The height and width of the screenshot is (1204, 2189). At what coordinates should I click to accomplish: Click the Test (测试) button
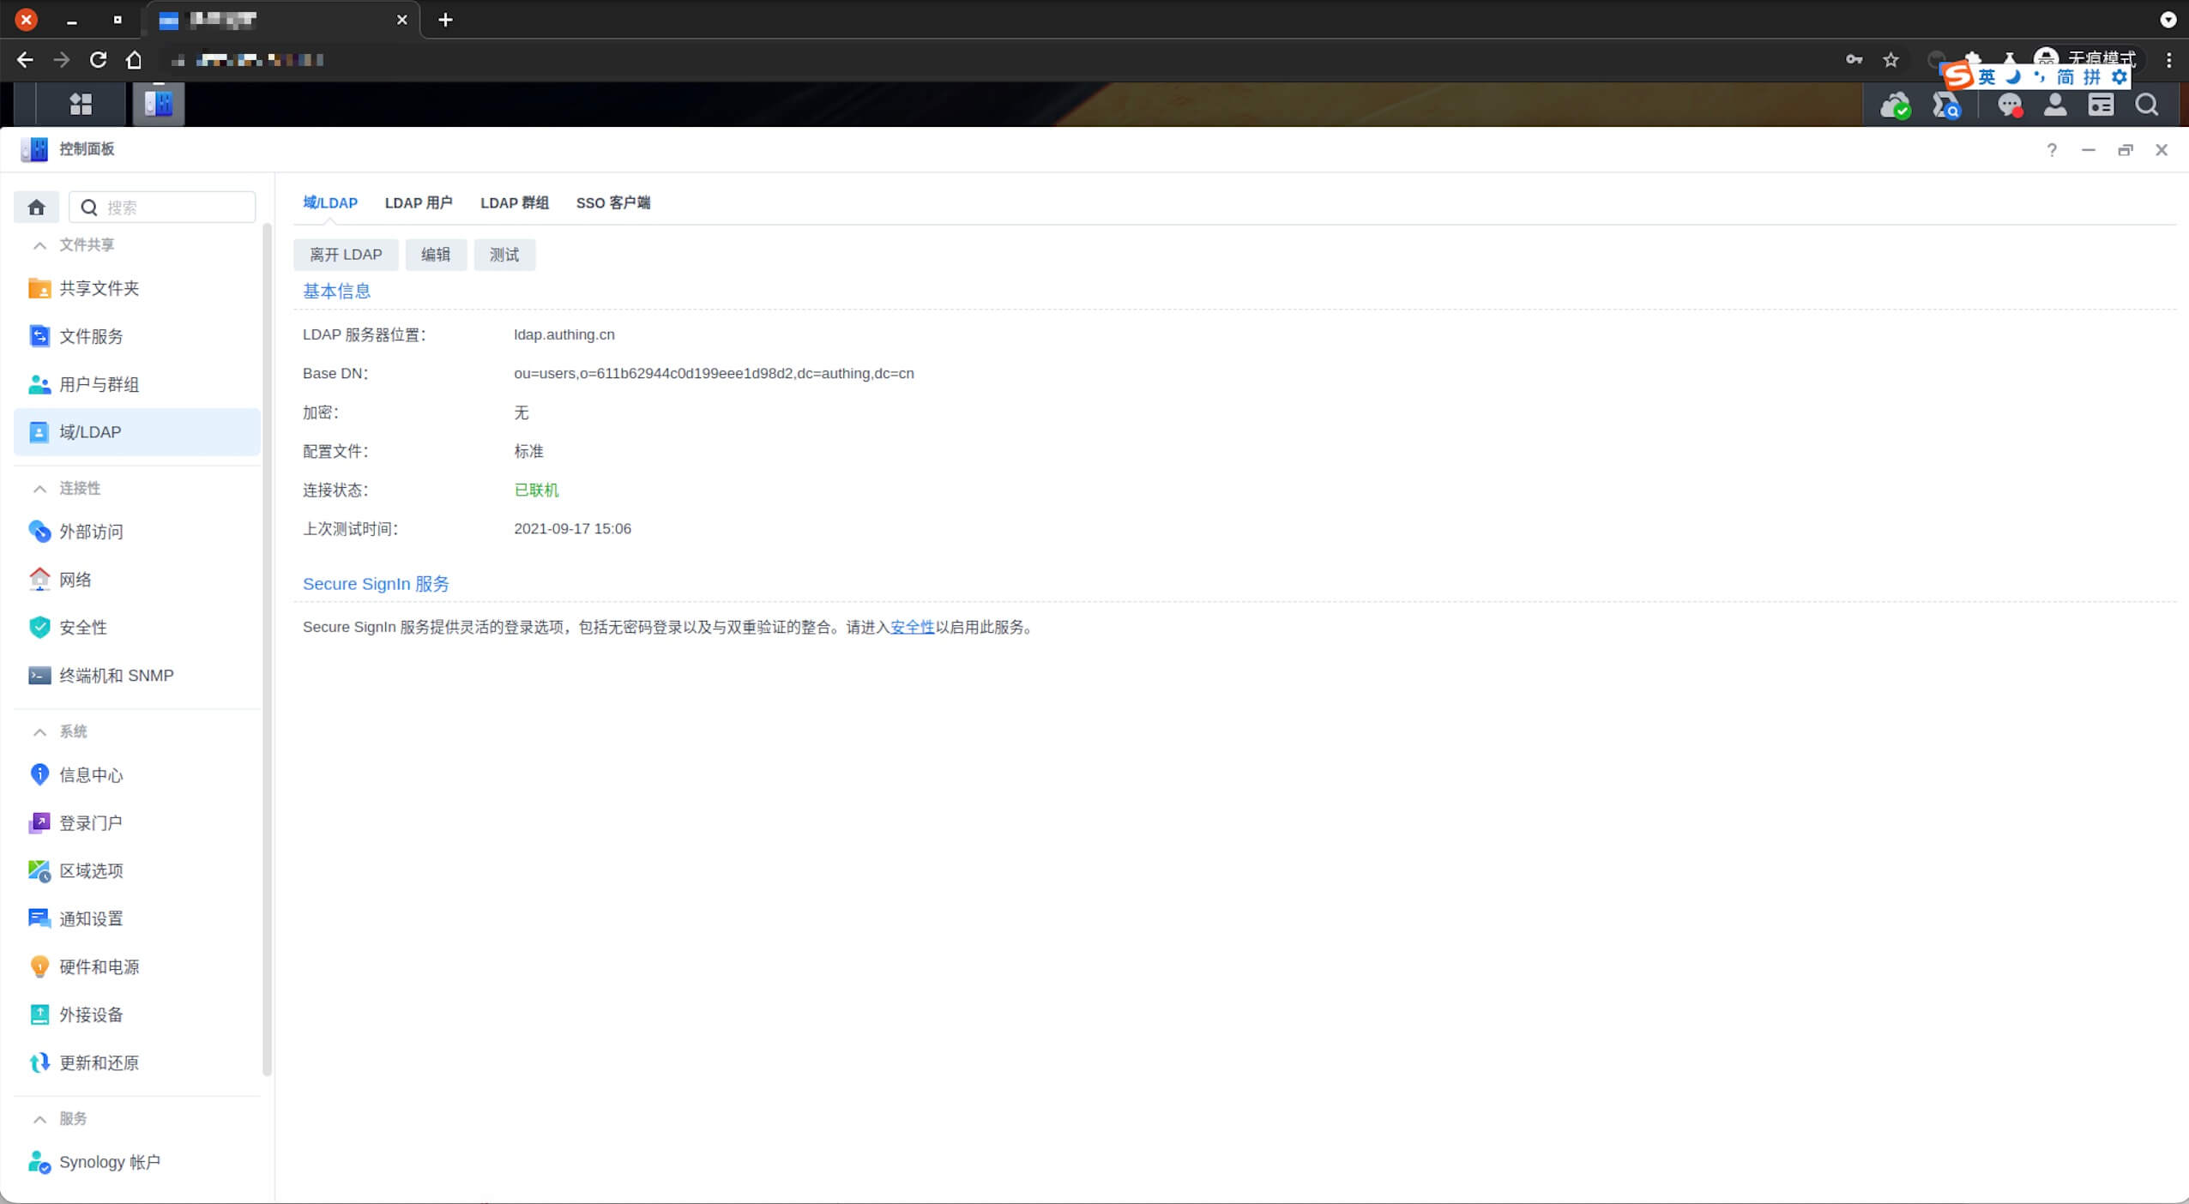(x=504, y=255)
